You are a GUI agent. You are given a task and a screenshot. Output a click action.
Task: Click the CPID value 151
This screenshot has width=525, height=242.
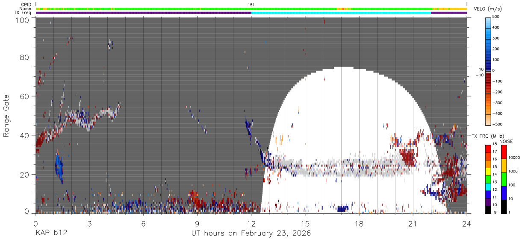pos(251,4)
